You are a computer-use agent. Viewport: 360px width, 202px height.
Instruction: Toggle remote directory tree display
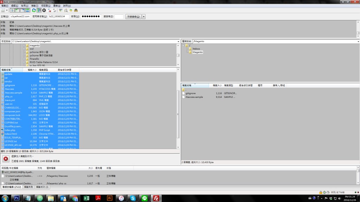22,10
